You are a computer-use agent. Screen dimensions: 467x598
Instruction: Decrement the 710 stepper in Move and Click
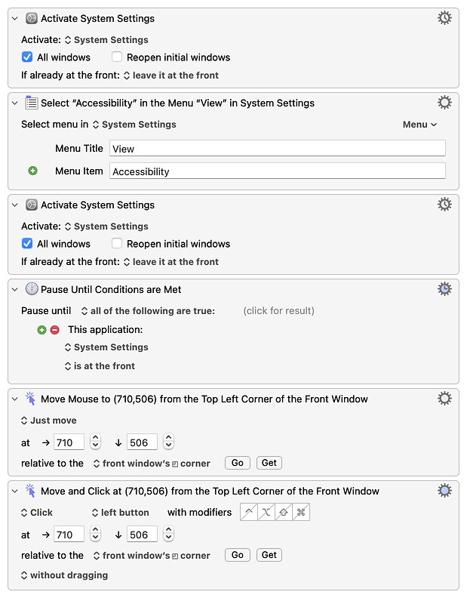coord(95,538)
